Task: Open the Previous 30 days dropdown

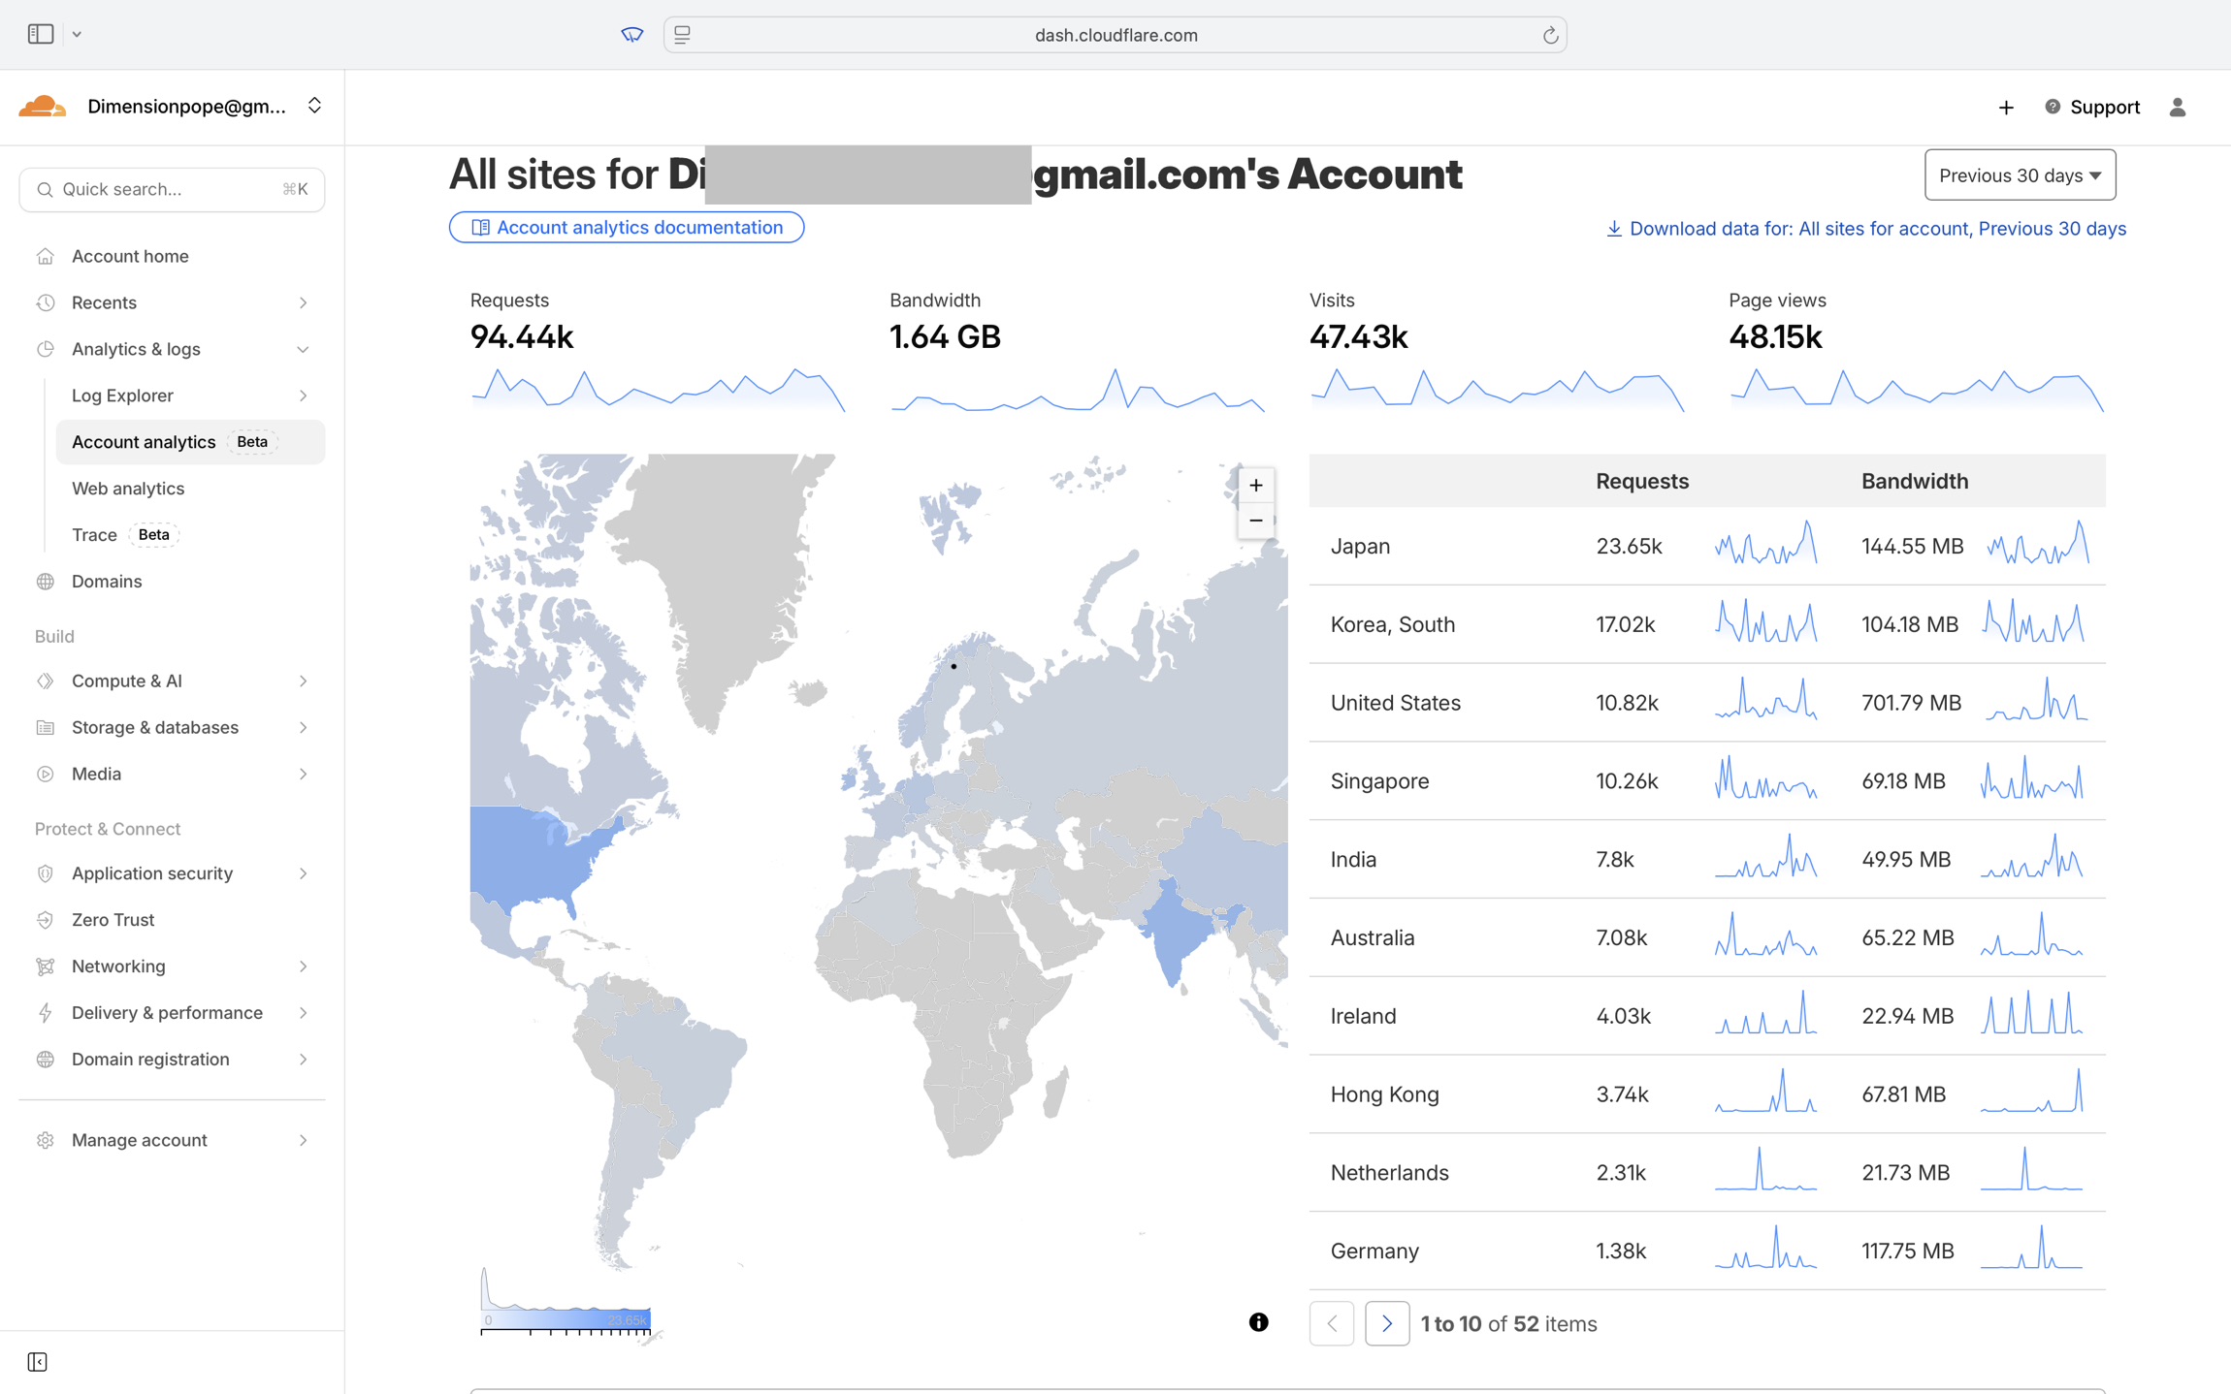Action: point(2020,175)
